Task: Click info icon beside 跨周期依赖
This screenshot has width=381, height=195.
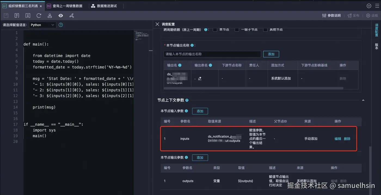Action: coord(205,30)
